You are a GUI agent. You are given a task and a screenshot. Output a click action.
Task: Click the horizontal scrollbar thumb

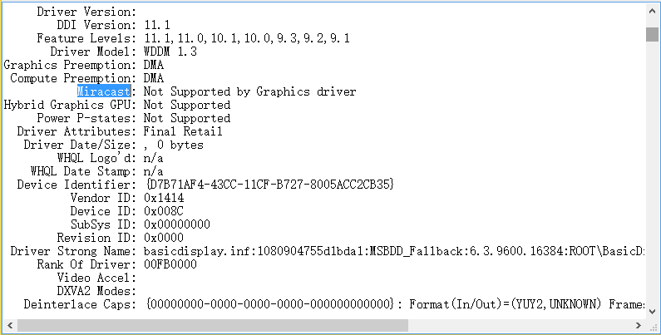click(213, 325)
